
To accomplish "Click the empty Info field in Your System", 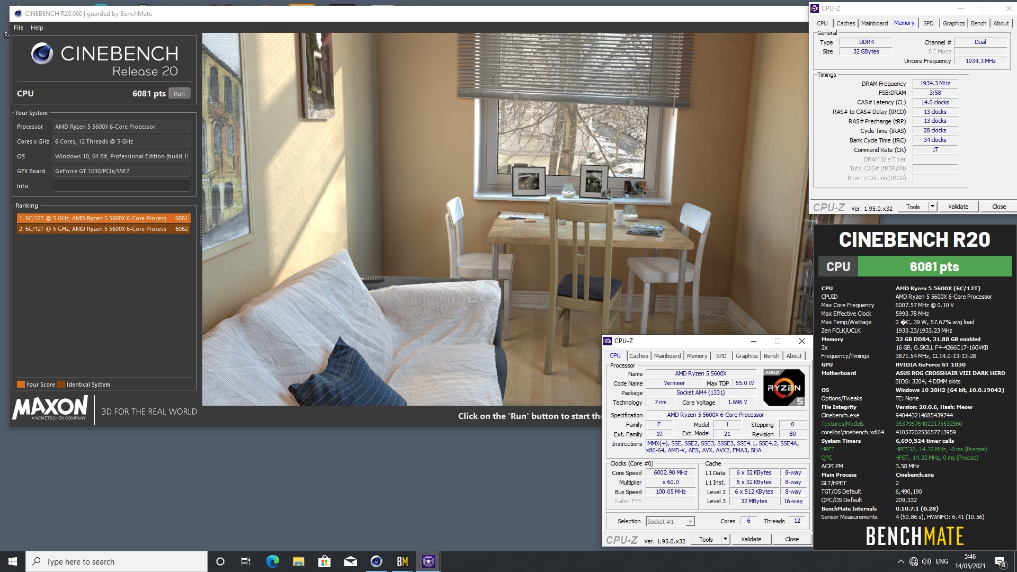I will point(121,186).
